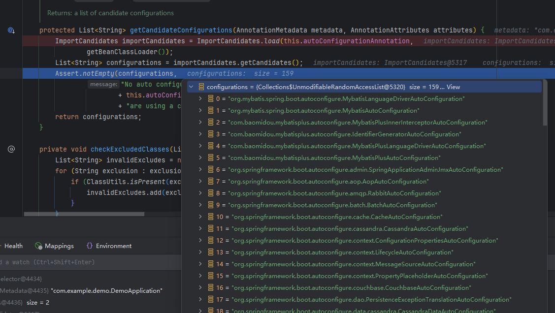The height and width of the screenshot is (313, 555).
Task: Click the list icon beside the configurations variable
Action: (202, 87)
